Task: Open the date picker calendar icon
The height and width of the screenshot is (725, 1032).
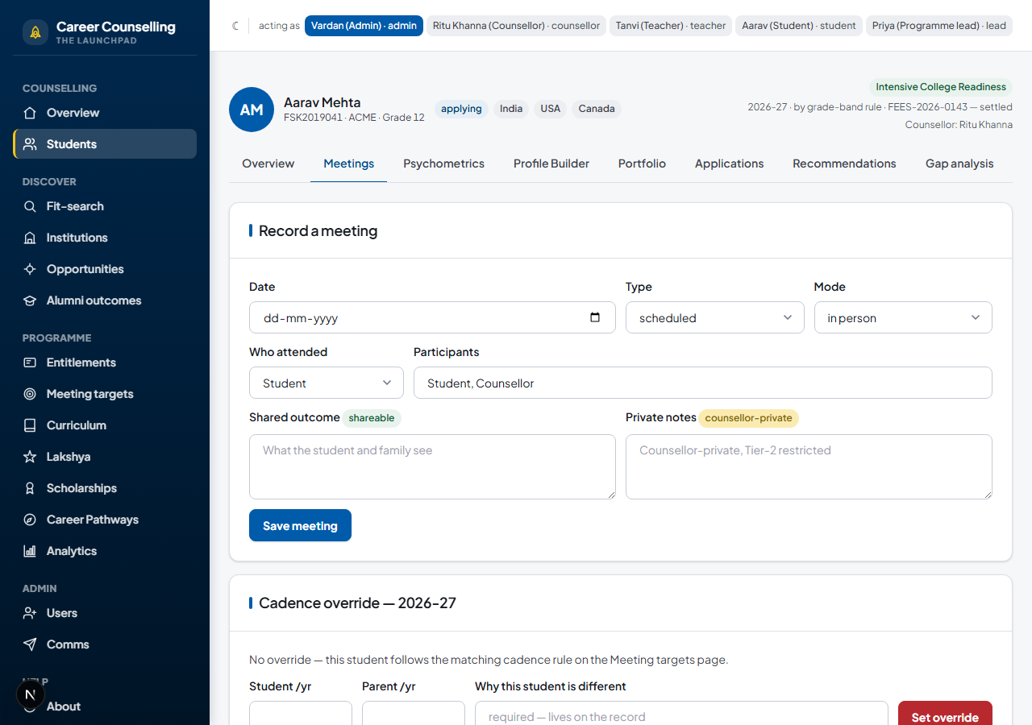Action: point(595,317)
